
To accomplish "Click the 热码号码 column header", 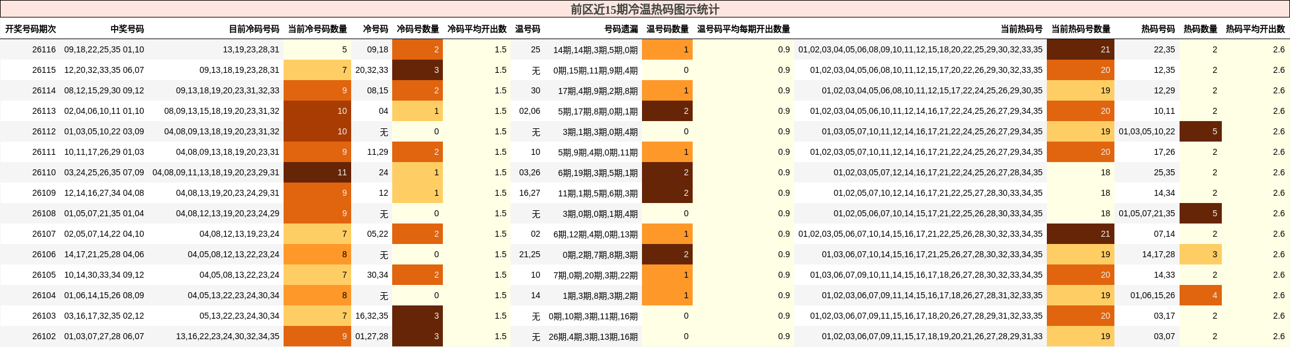I will coord(1158,29).
